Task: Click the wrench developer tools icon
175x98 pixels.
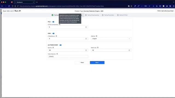Action: 135,6
